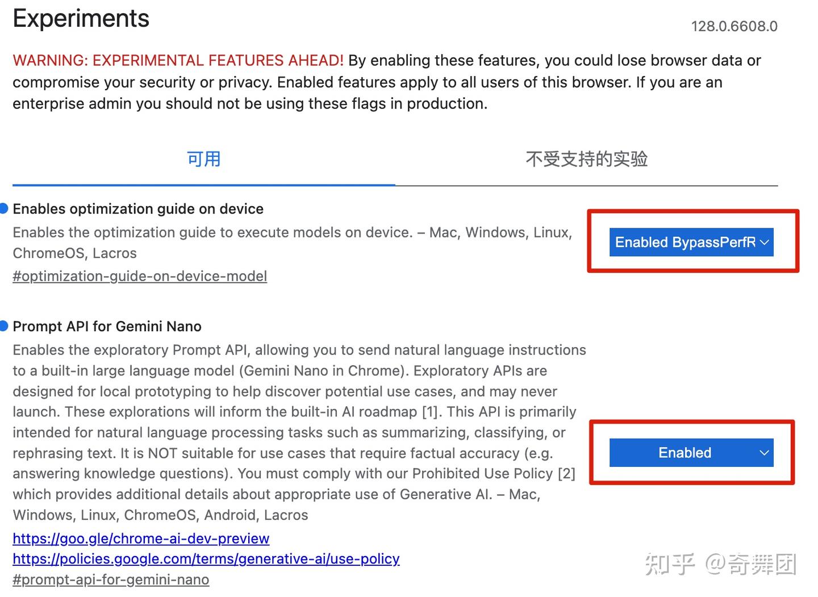Viewport: 818px width, 597px height.
Task: Click the Experiments page heading
Action: pyautogui.click(x=81, y=18)
